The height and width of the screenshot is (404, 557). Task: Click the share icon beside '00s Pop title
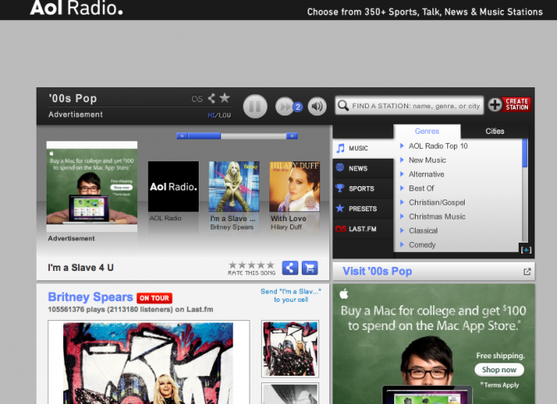pyautogui.click(x=211, y=98)
